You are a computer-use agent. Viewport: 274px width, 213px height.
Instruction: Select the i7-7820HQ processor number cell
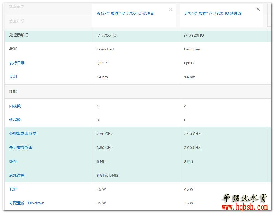coord(194,35)
